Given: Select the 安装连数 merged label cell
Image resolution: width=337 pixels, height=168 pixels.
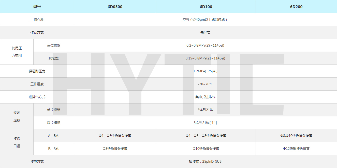Looking at the screenshot, I should click(x=17, y=116).
